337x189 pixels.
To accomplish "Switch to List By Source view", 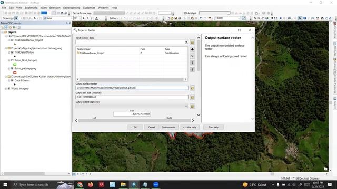I will (6, 27).
